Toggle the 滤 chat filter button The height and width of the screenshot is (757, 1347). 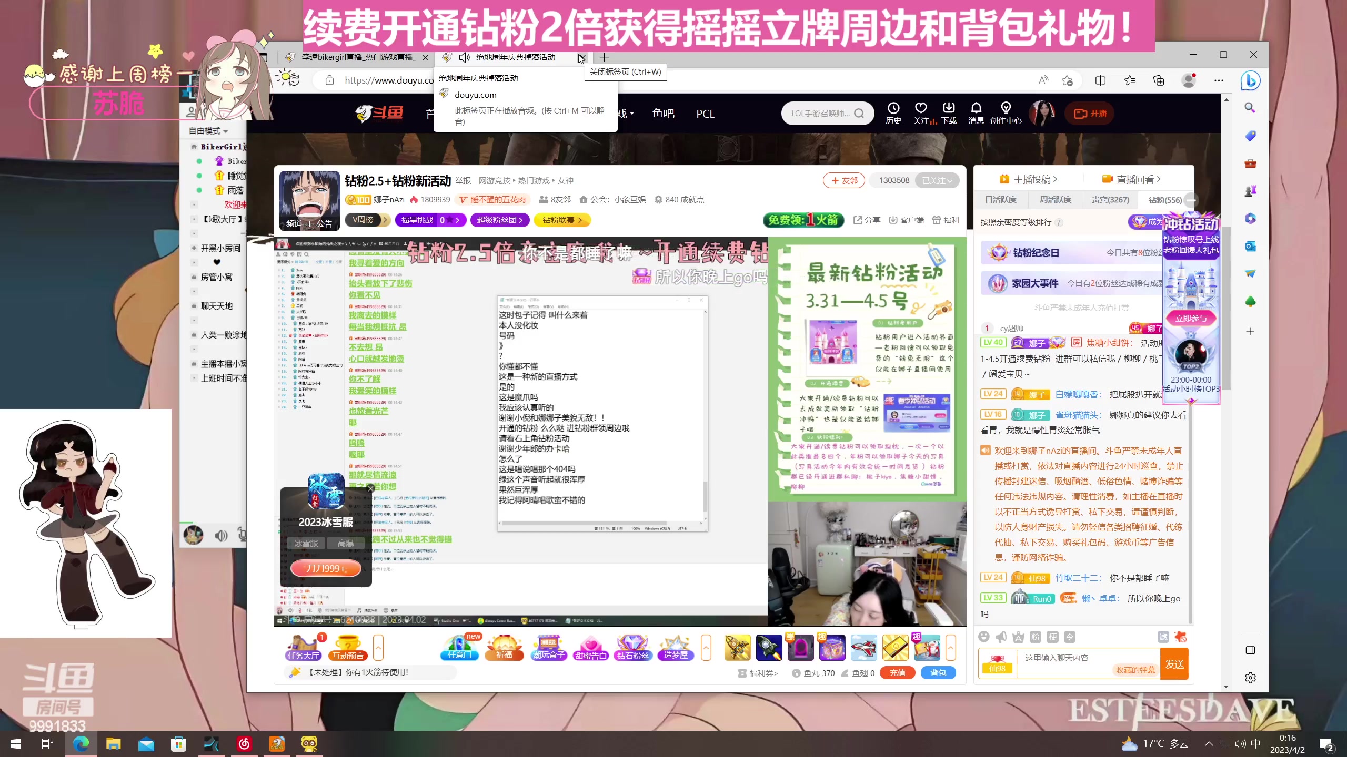coord(1163,637)
